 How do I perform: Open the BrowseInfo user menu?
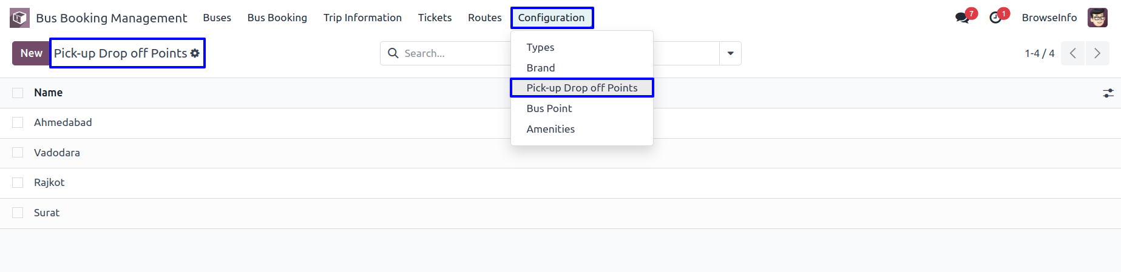coord(1049,18)
